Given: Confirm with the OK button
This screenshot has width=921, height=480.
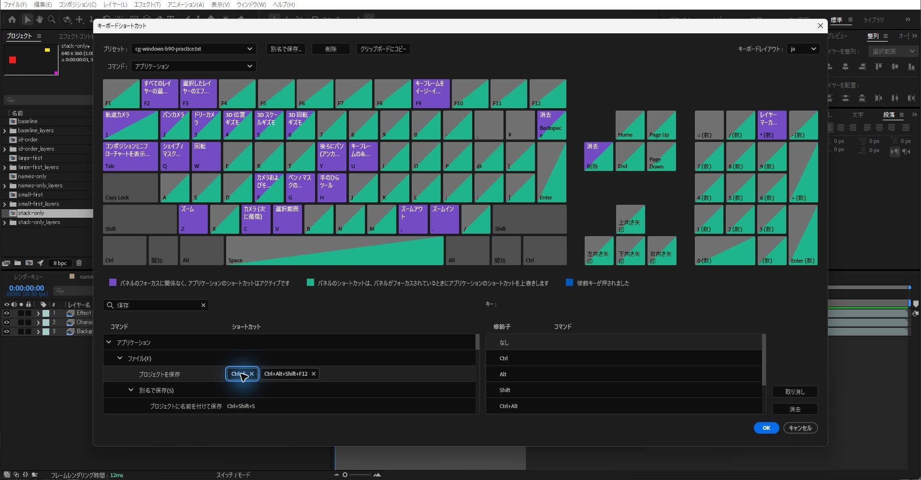Looking at the screenshot, I should tap(766, 428).
